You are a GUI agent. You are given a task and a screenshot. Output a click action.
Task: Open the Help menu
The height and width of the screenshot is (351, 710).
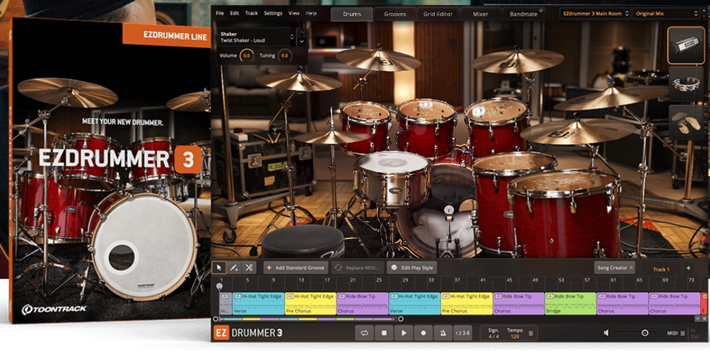pyautogui.click(x=311, y=13)
